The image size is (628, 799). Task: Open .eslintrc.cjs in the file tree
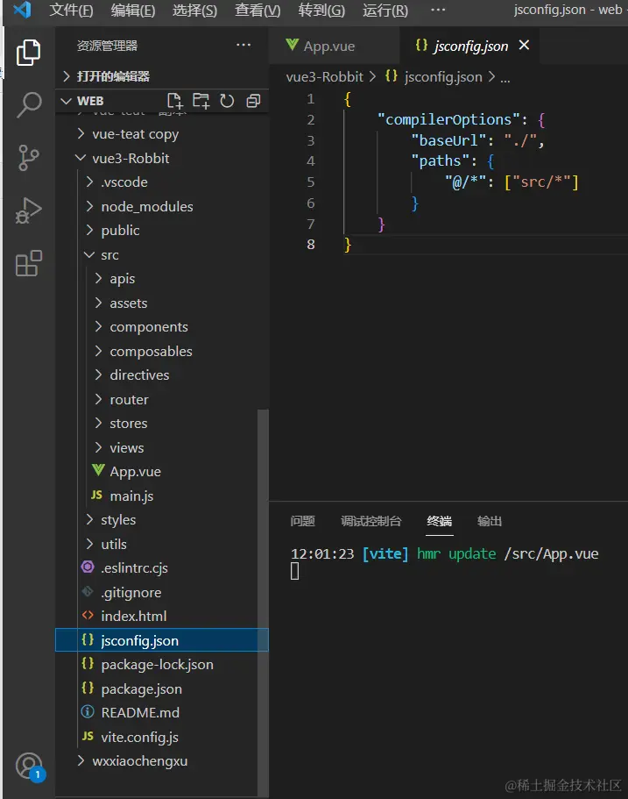point(162,568)
